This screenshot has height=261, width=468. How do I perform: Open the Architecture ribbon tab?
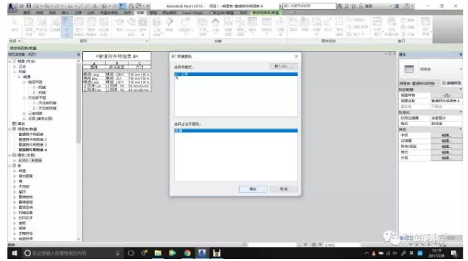coord(27,13)
